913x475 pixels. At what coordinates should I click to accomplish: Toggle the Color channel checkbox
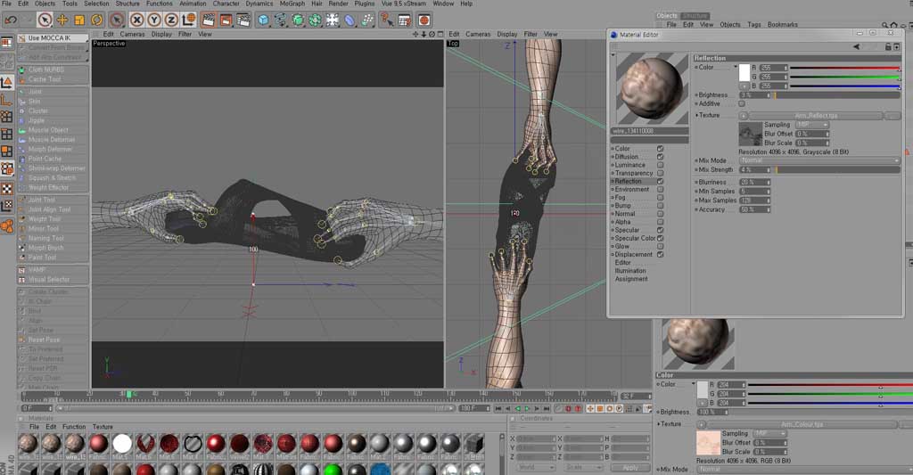tap(661, 149)
